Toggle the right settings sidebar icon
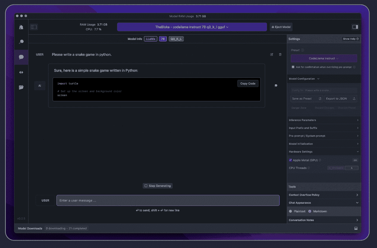 pos(355,27)
